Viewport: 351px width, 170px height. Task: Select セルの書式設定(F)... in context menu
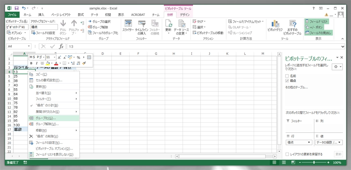[54, 80]
